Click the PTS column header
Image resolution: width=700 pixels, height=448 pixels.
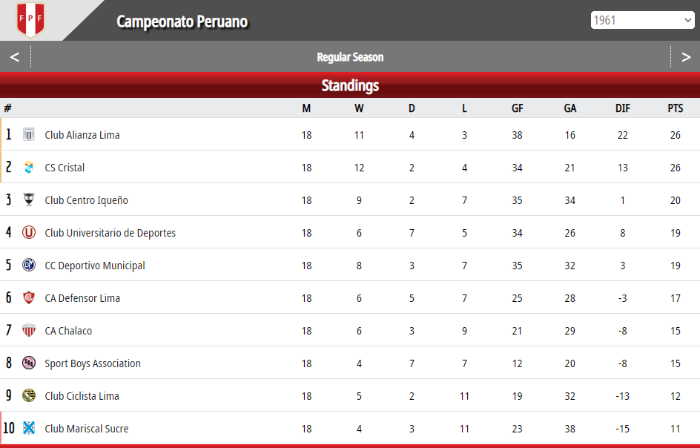coord(676,108)
